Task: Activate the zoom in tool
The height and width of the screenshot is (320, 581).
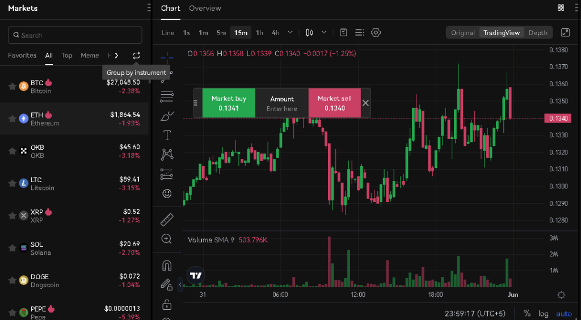Action: (x=167, y=239)
